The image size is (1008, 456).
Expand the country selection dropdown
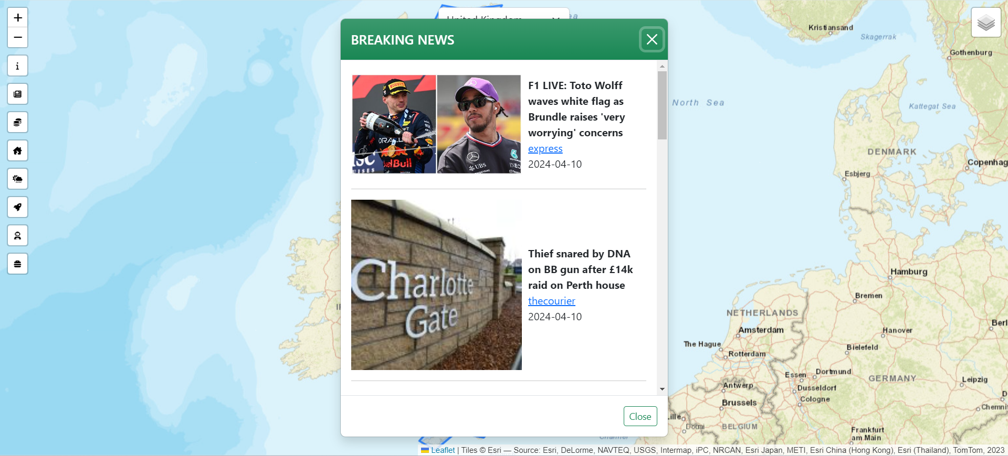(x=503, y=14)
